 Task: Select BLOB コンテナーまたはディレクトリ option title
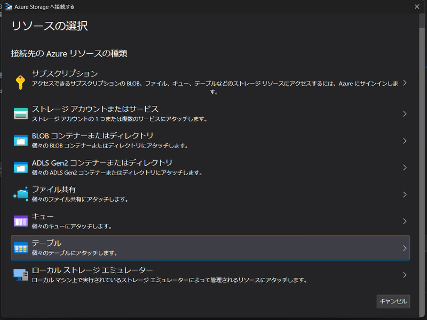(92, 136)
